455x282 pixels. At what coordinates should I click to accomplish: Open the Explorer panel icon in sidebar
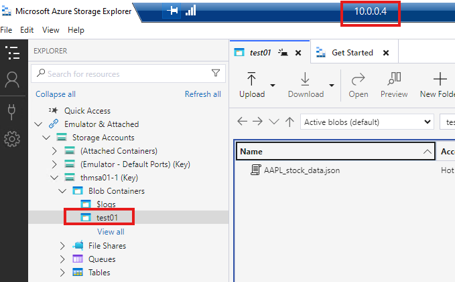point(13,53)
